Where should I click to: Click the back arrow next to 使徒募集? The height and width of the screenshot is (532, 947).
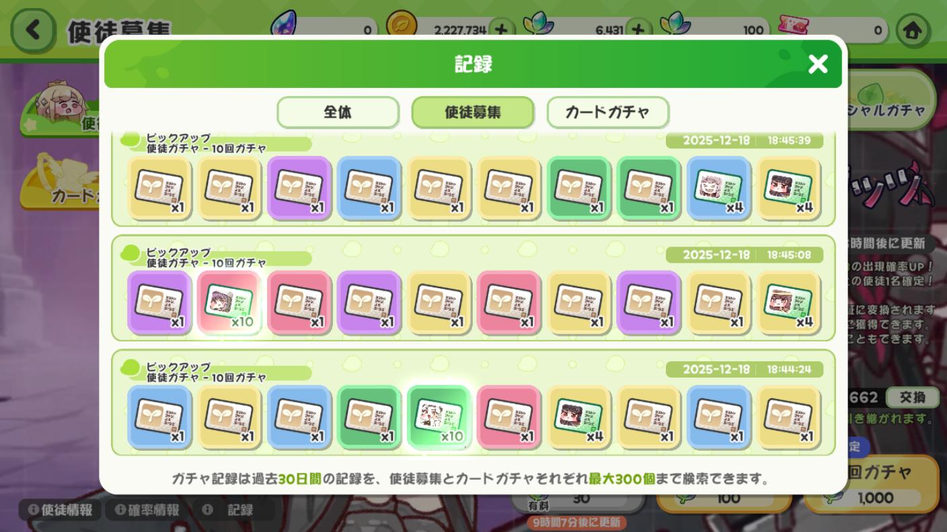tap(32, 30)
